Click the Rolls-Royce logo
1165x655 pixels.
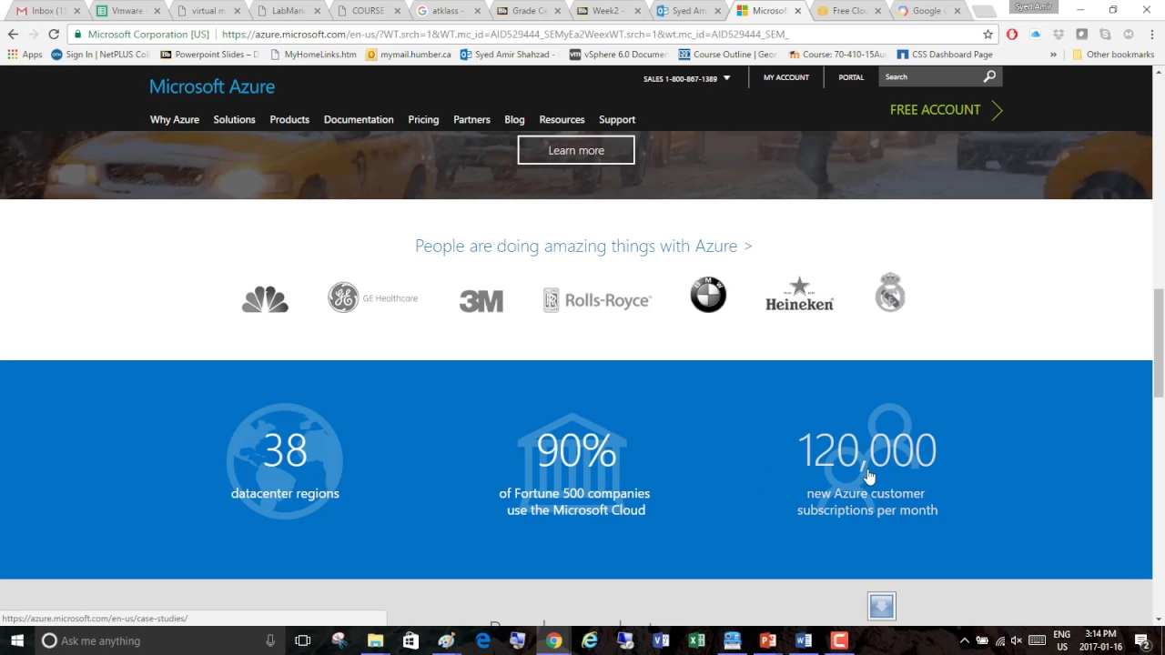point(597,300)
